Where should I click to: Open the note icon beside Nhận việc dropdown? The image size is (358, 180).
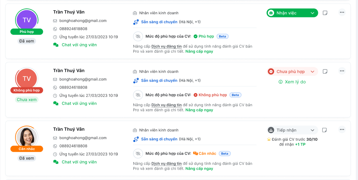[x=325, y=13]
